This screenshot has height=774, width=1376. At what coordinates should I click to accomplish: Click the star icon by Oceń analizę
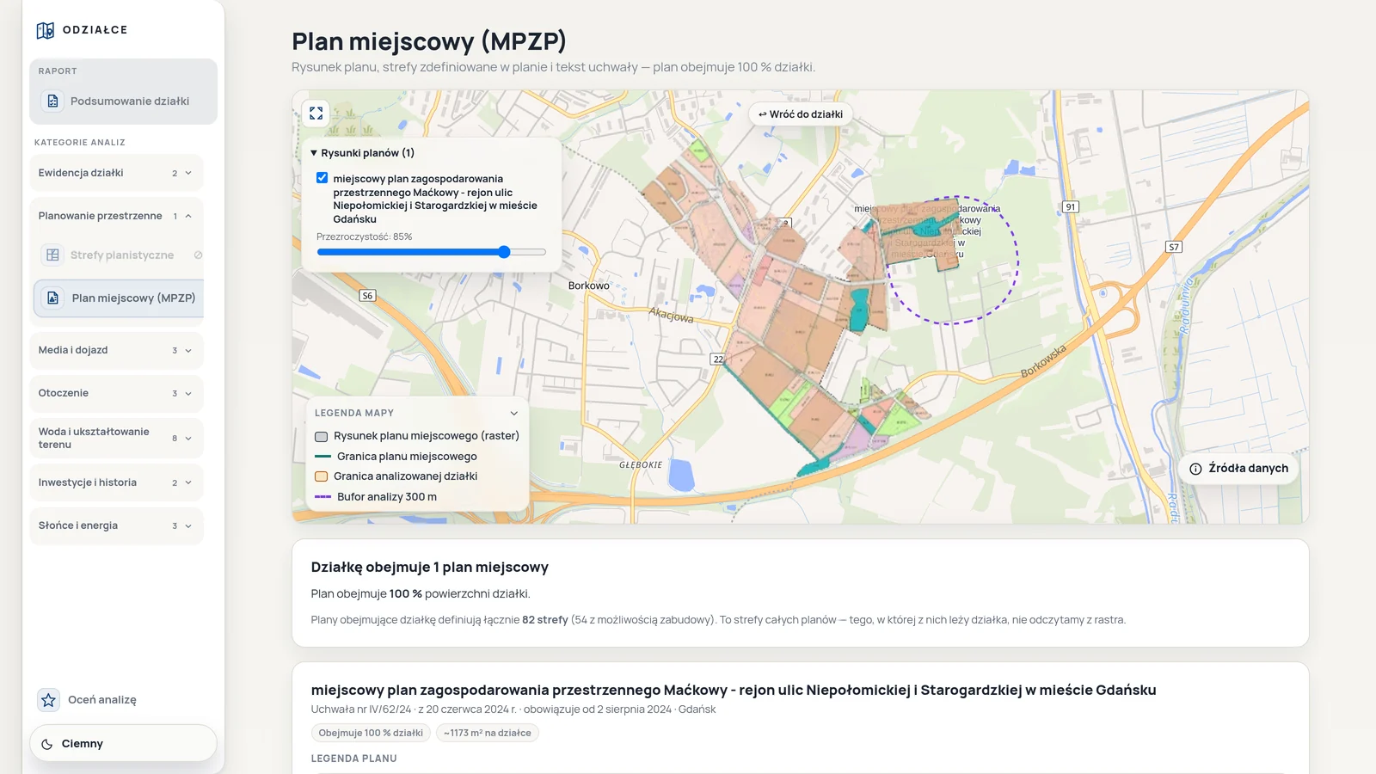[x=49, y=700]
